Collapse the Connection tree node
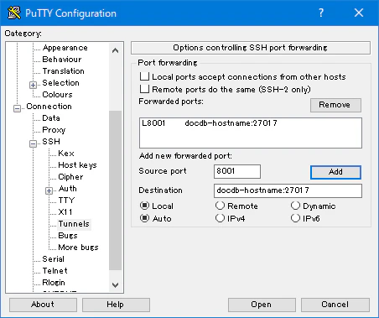This screenshot has width=379, height=318. 17,108
